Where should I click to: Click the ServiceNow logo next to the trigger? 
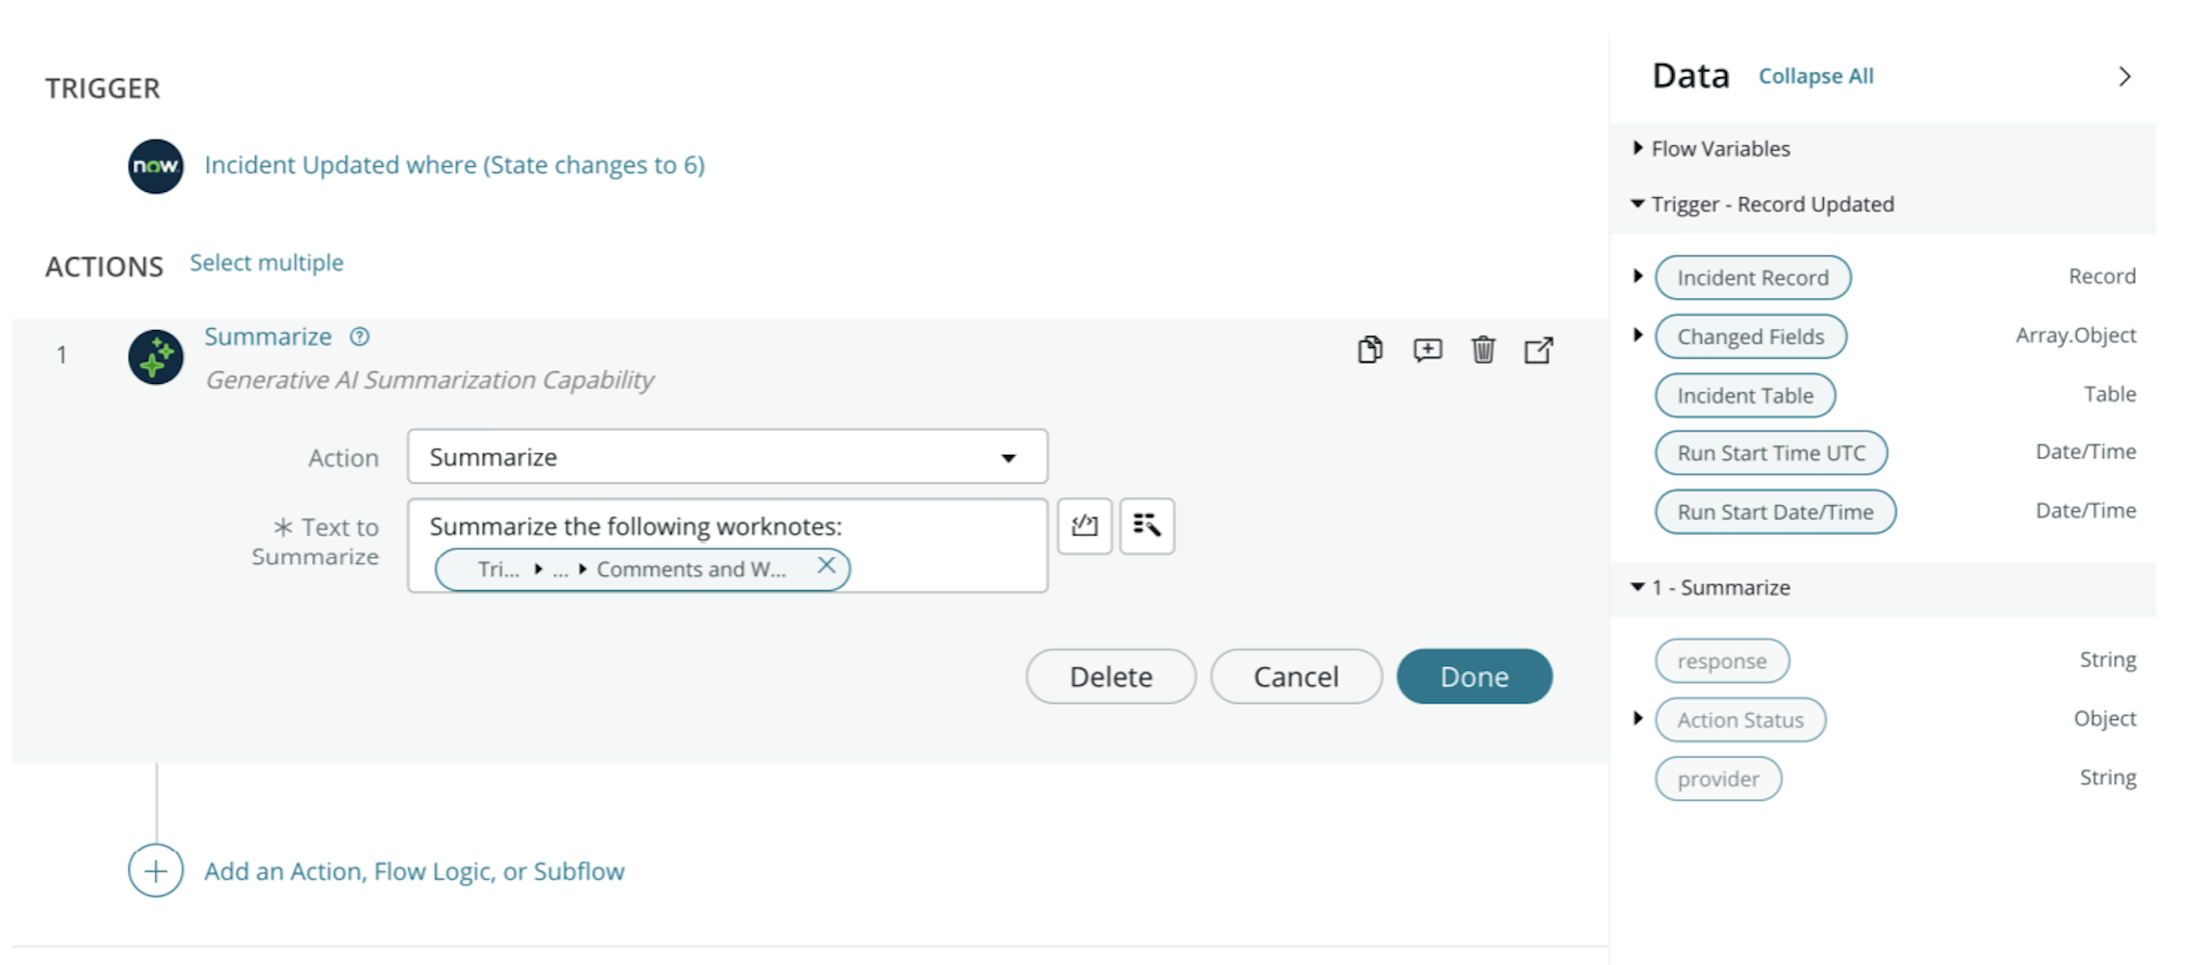(154, 165)
